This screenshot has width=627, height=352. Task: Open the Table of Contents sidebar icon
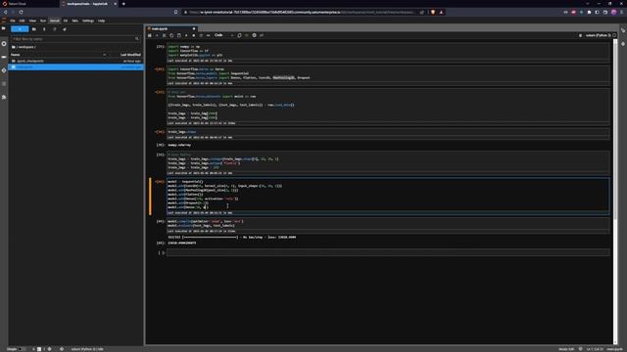click(x=4, y=84)
